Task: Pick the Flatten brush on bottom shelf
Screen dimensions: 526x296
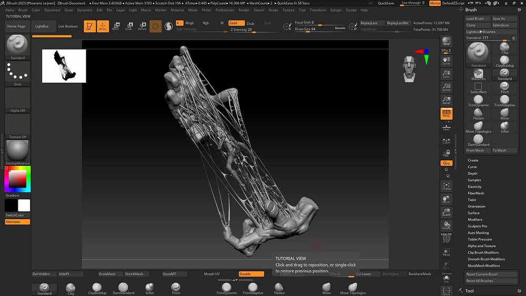Action: (279, 288)
